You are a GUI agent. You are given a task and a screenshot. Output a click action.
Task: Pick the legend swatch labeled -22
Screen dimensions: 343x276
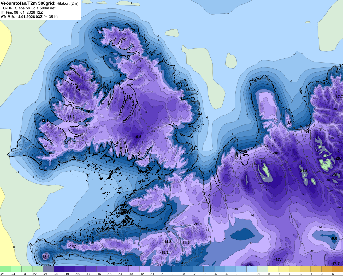coord(38,269)
